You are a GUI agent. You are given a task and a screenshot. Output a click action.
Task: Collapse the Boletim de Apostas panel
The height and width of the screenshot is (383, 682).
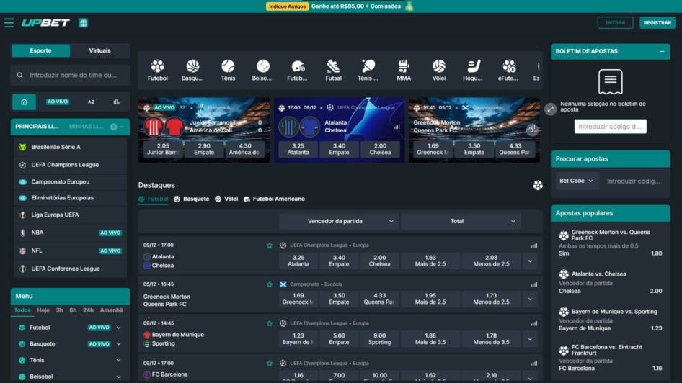662,51
